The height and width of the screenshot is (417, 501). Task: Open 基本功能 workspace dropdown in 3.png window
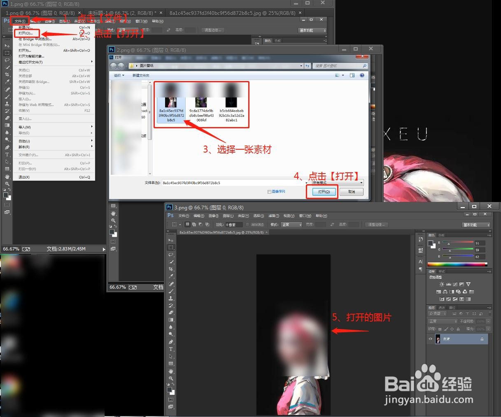coord(476,225)
